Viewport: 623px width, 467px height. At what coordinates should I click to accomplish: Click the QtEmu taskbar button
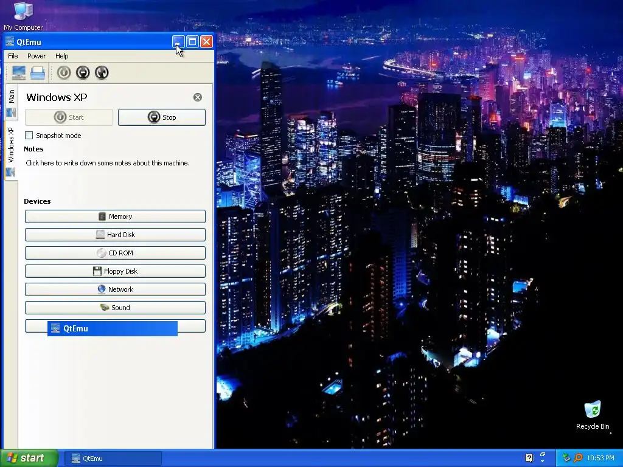point(113,458)
